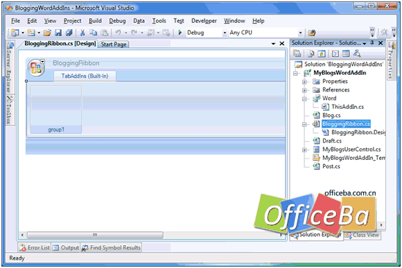The width and height of the screenshot is (402, 268).
Task: Click the Undo toolbar icon
Action: pos(119,33)
